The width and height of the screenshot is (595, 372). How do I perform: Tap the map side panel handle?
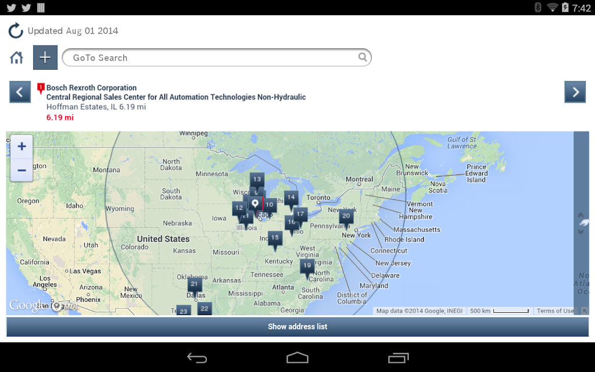click(581, 223)
